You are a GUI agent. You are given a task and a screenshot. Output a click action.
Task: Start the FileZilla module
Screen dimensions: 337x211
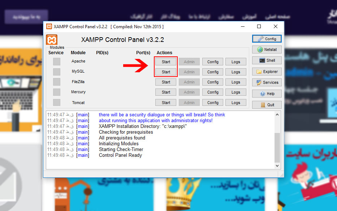(x=166, y=82)
